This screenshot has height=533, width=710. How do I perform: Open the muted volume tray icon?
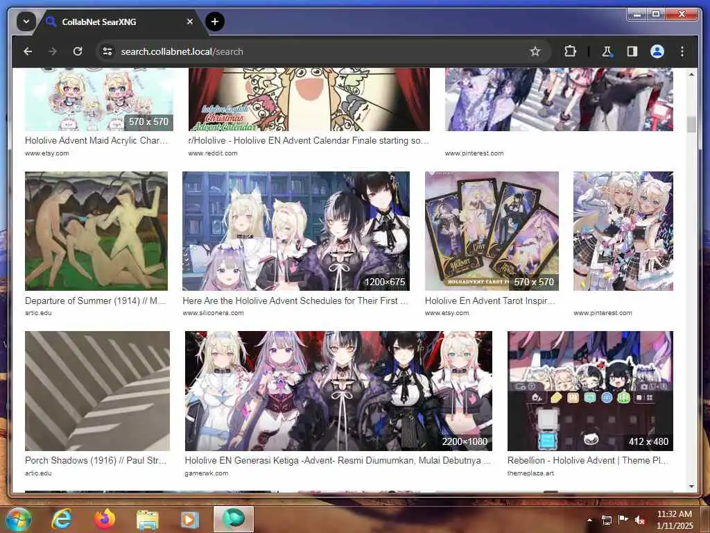[640, 520]
